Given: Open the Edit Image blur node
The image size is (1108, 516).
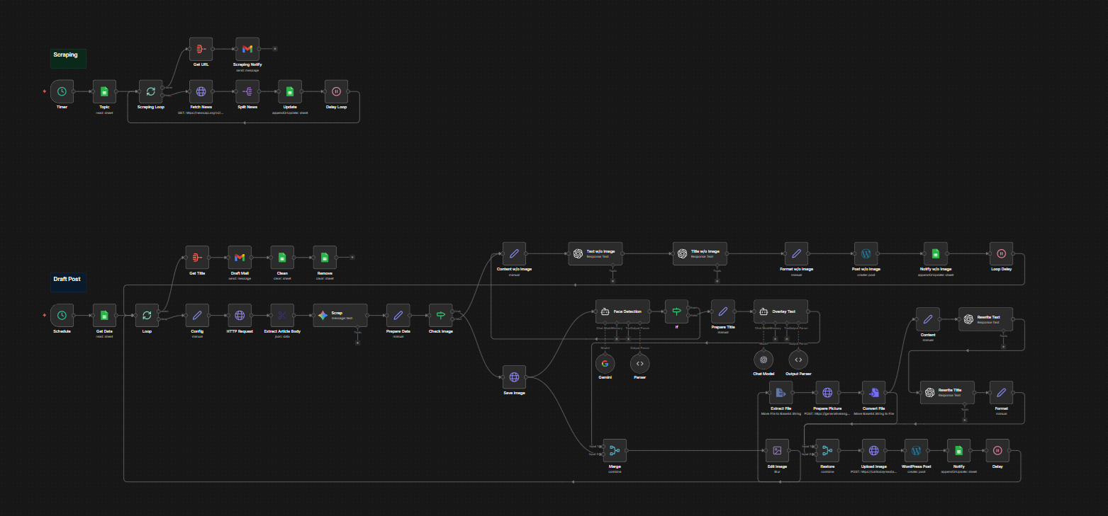Looking at the screenshot, I should tap(777, 450).
